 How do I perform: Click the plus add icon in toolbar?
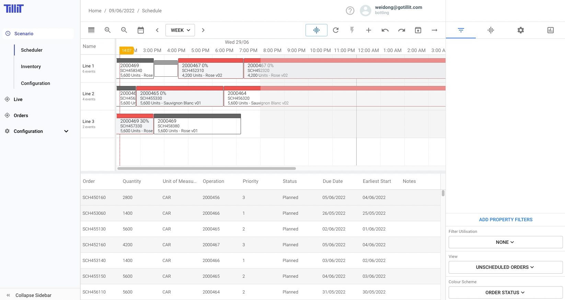pos(368,30)
